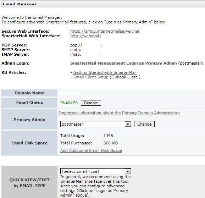Click the Primary Admin row label
205x198 pixels.
(x=29, y=120)
